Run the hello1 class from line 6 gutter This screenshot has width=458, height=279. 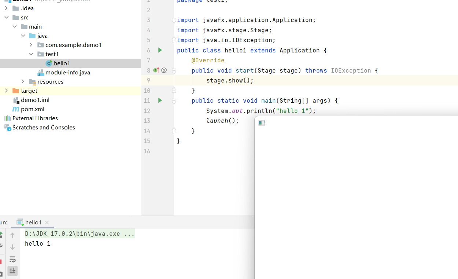point(160,50)
